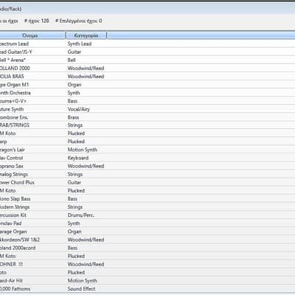
Task: Select the 20,000 Fathoms Sound Effect row
Action: click(x=147, y=288)
